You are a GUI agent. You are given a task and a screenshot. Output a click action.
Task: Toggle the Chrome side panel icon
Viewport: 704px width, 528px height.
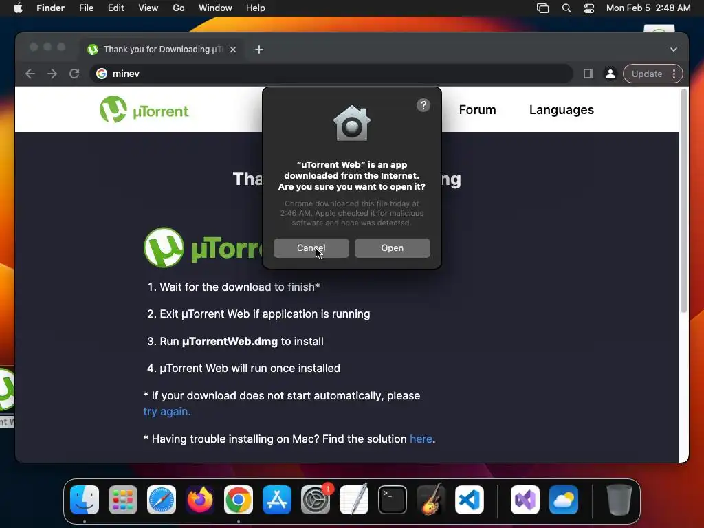pos(588,74)
